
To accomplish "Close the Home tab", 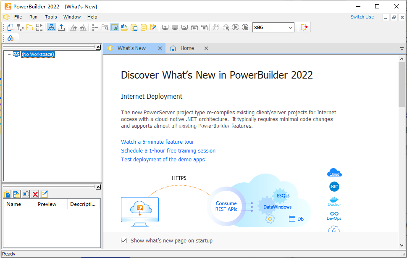I will (206, 48).
